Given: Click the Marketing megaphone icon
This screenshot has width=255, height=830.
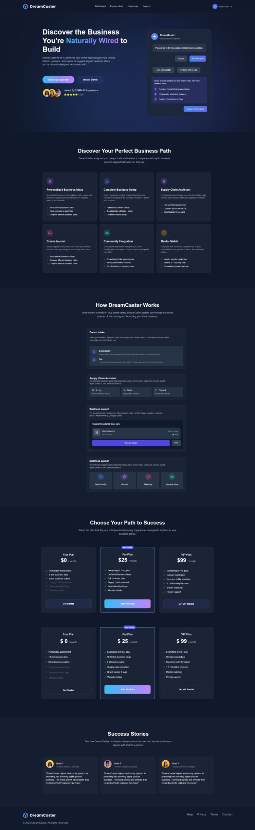Looking at the screenshot, I should pyautogui.click(x=148, y=477).
